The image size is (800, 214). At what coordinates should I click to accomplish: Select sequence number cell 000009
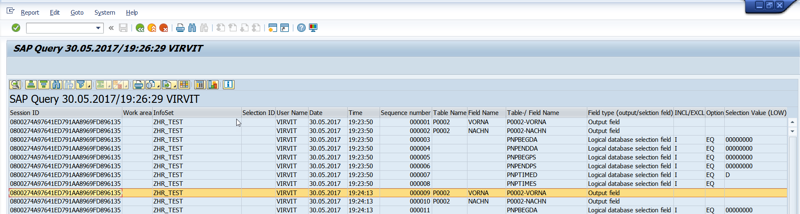406,193
